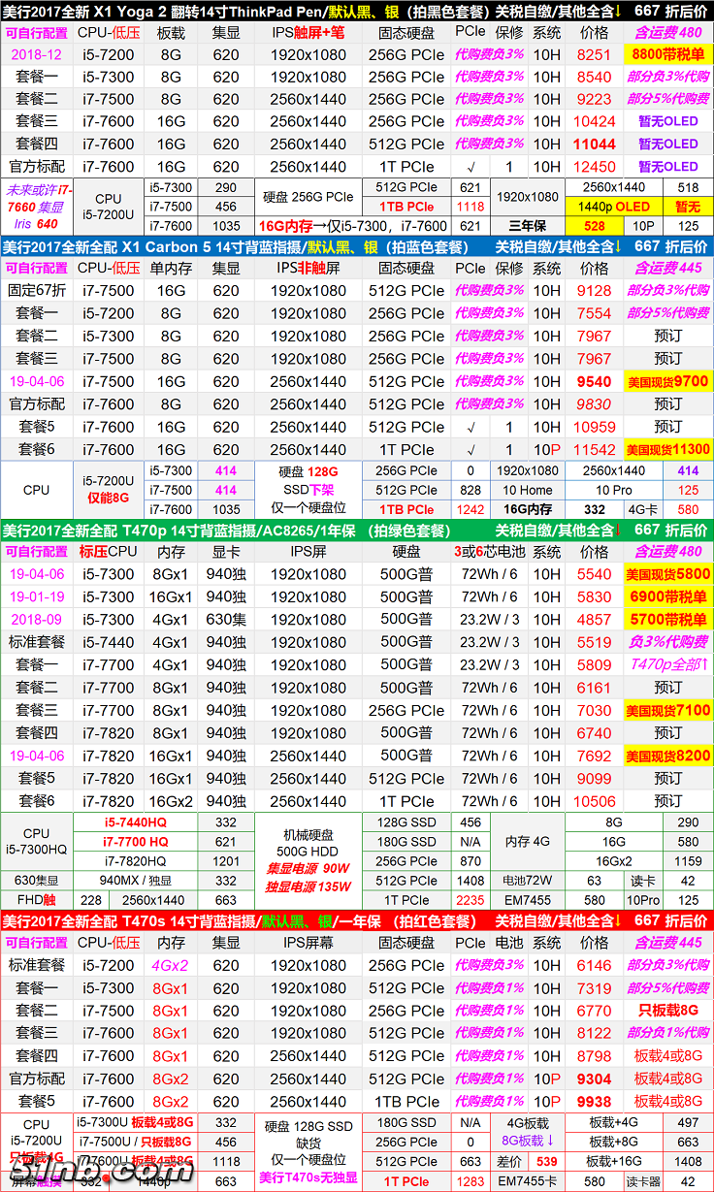Screen dimensions: 714x1192
Task: Click the 6900带税单 yellow cell
Action: [667, 597]
